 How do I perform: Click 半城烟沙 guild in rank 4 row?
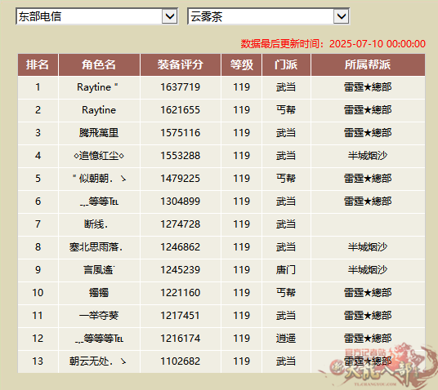tap(368, 156)
